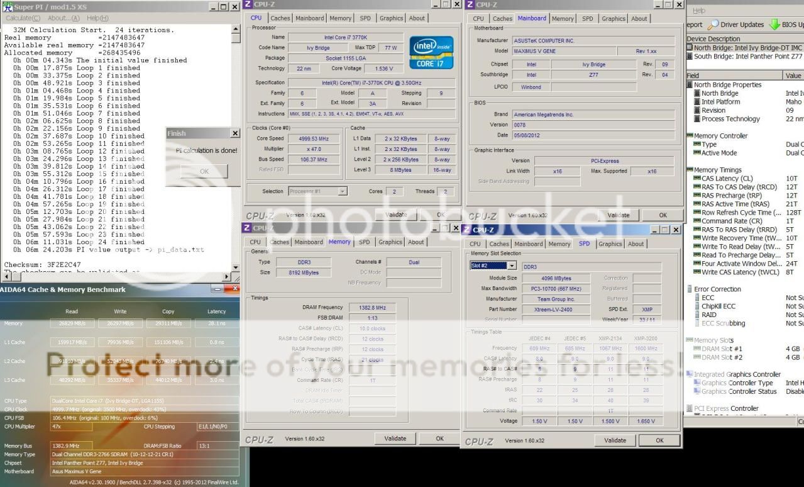Select the North Bridge chip icon in device list

click(x=690, y=48)
